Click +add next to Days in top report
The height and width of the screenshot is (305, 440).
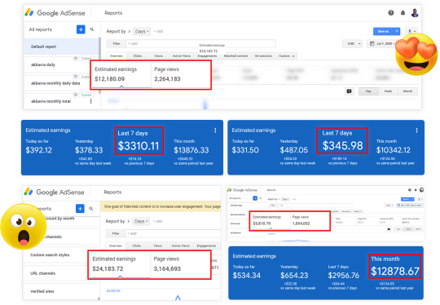point(159,31)
